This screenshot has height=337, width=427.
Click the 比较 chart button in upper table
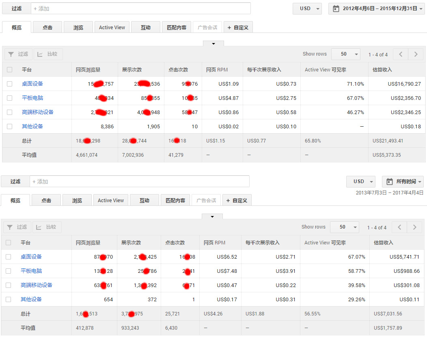pyautogui.click(x=48, y=54)
